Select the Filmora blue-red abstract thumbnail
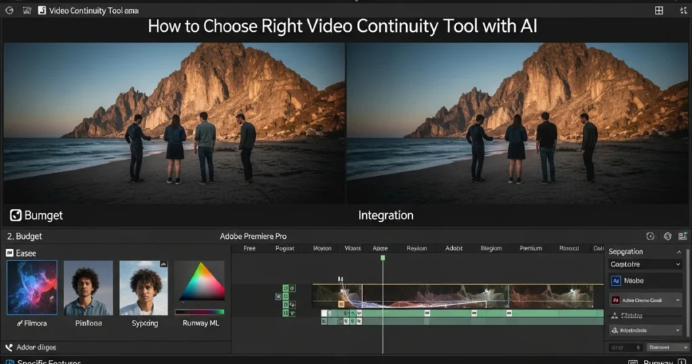Screen dimensions: 692x364 pyautogui.click(x=32, y=288)
